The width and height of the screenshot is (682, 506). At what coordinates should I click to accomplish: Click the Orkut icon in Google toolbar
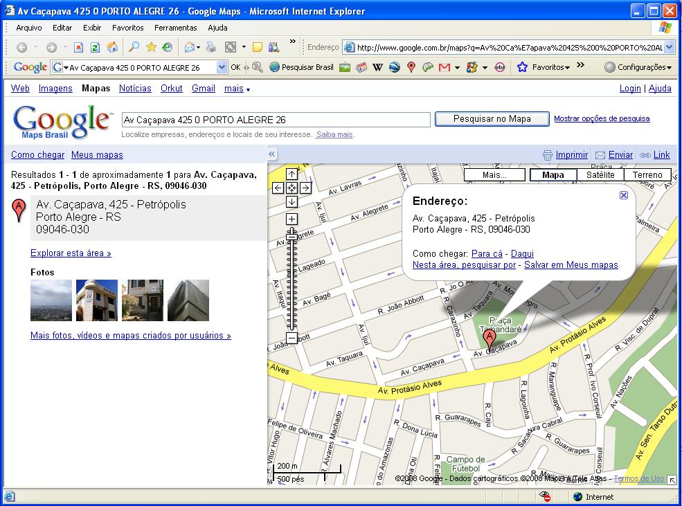(x=500, y=67)
